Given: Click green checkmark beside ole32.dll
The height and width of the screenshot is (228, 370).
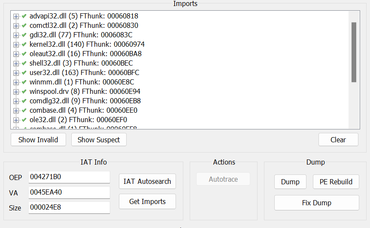Looking at the screenshot, I should pyautogui.click(x=24, y=120).
